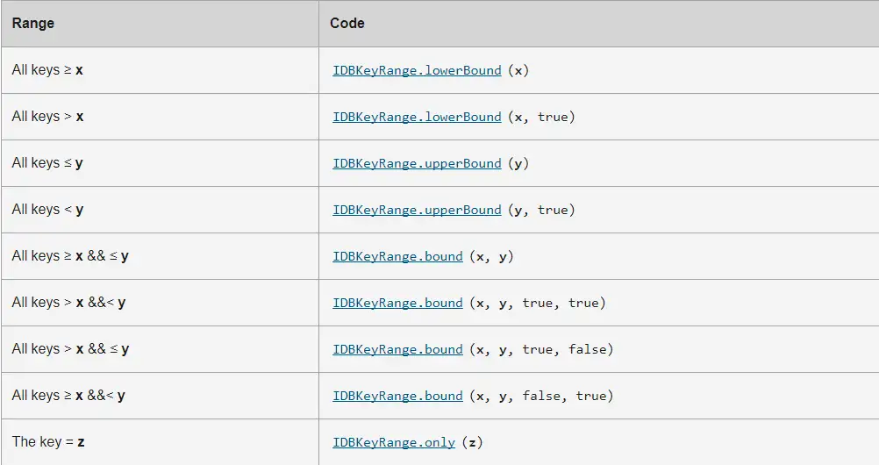The width and height of the screenshot is (879, 465).
Task: Visit IDBKeyRange.bound link with (x, y, false, true)
Action: click(397, 397)
